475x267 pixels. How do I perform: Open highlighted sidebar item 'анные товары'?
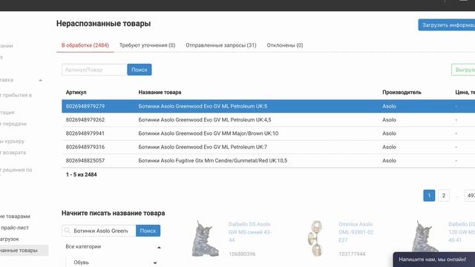24,251
